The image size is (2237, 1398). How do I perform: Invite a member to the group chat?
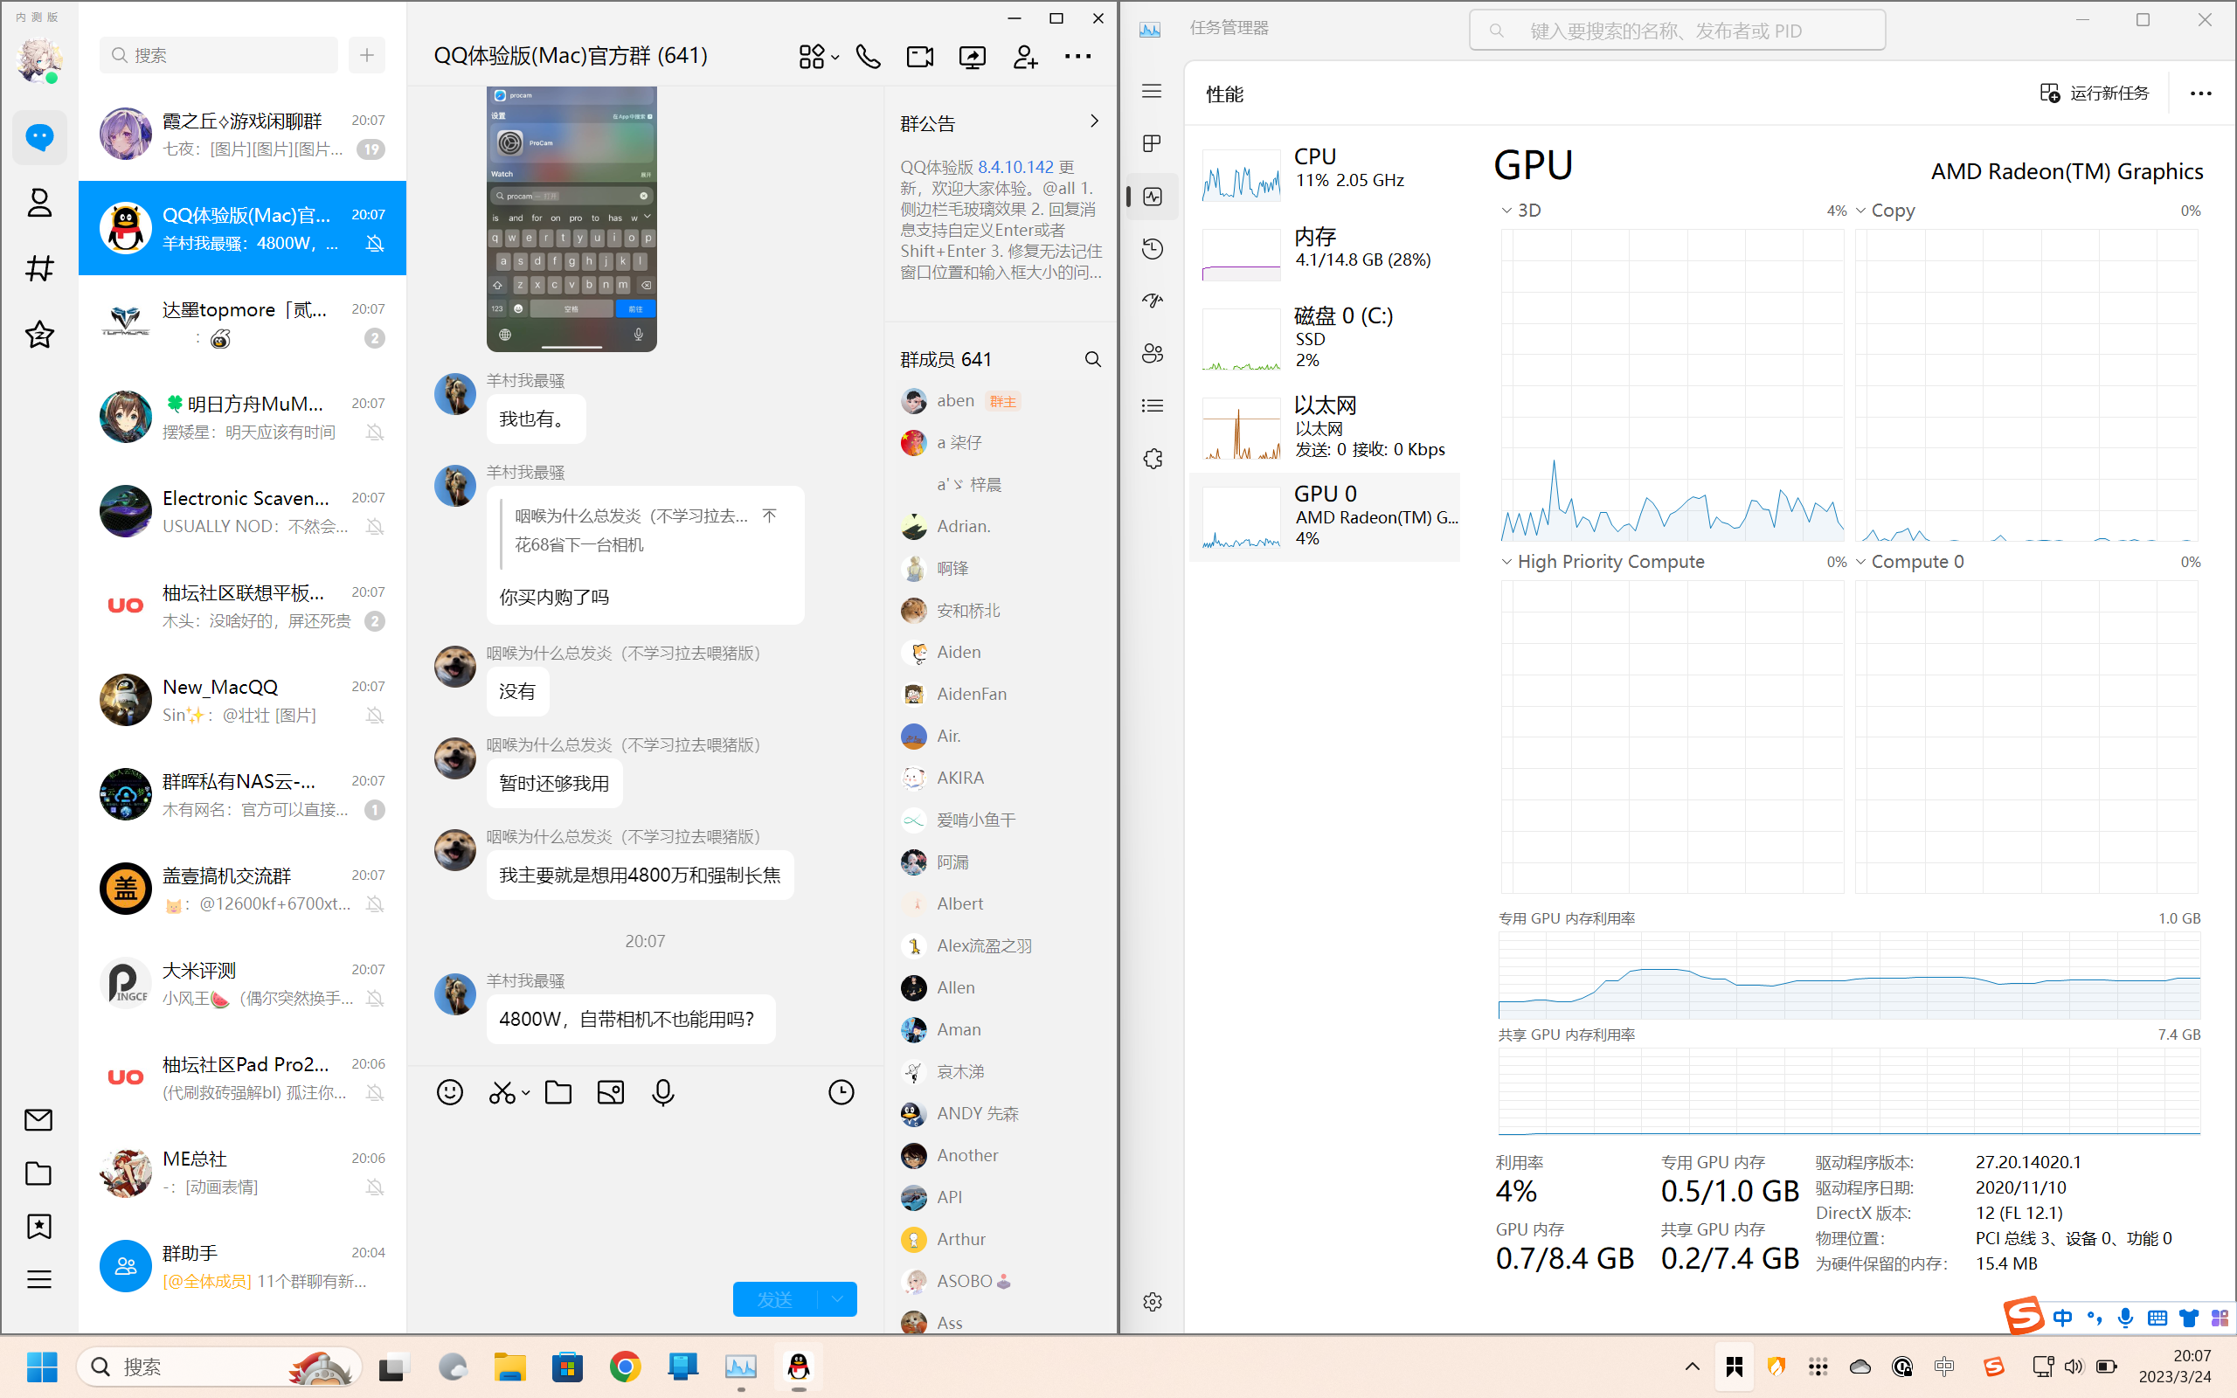point(1024,57)
